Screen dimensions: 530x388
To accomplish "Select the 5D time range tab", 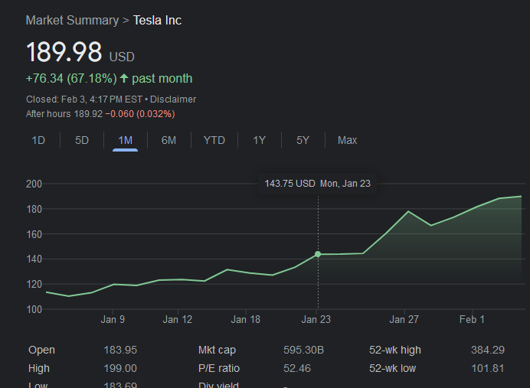I will coord(82,140).
